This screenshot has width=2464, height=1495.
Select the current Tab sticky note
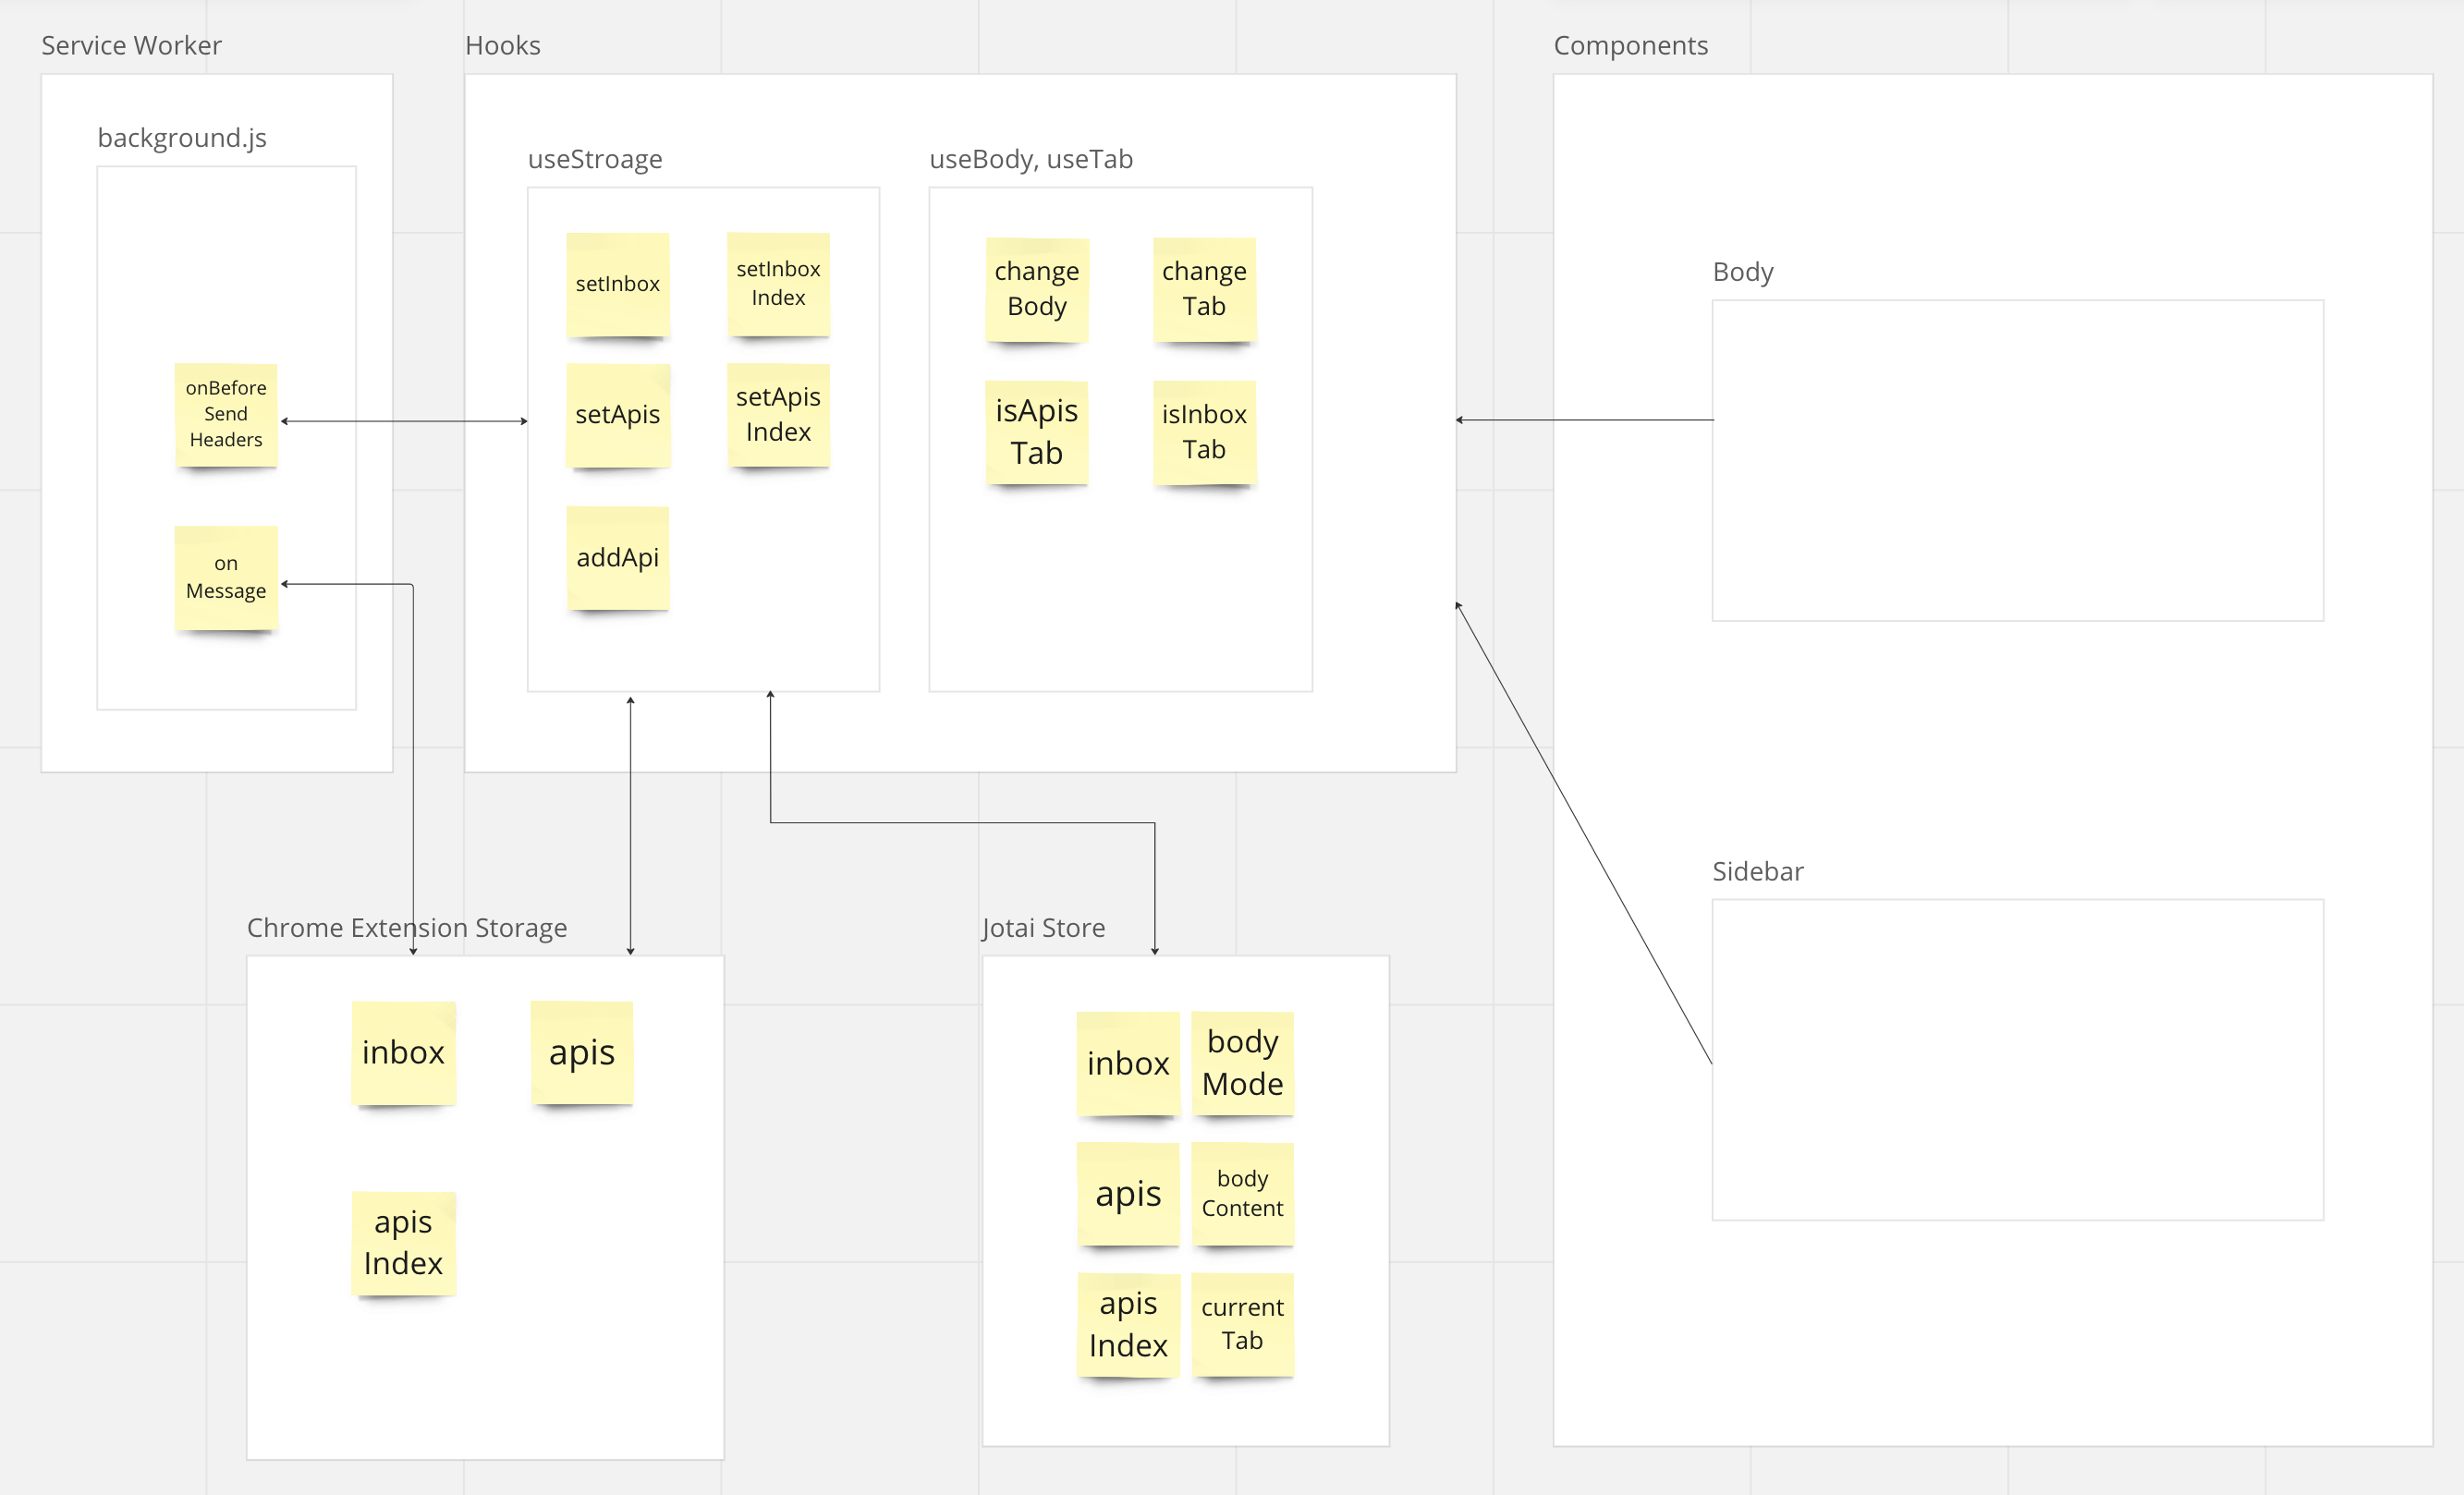point(1242,1324)
